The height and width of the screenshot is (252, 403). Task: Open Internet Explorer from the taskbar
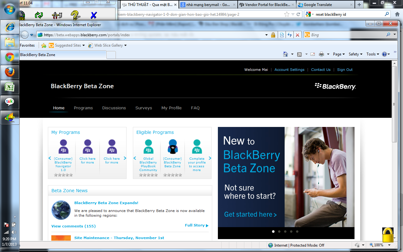tap(10, 26)
